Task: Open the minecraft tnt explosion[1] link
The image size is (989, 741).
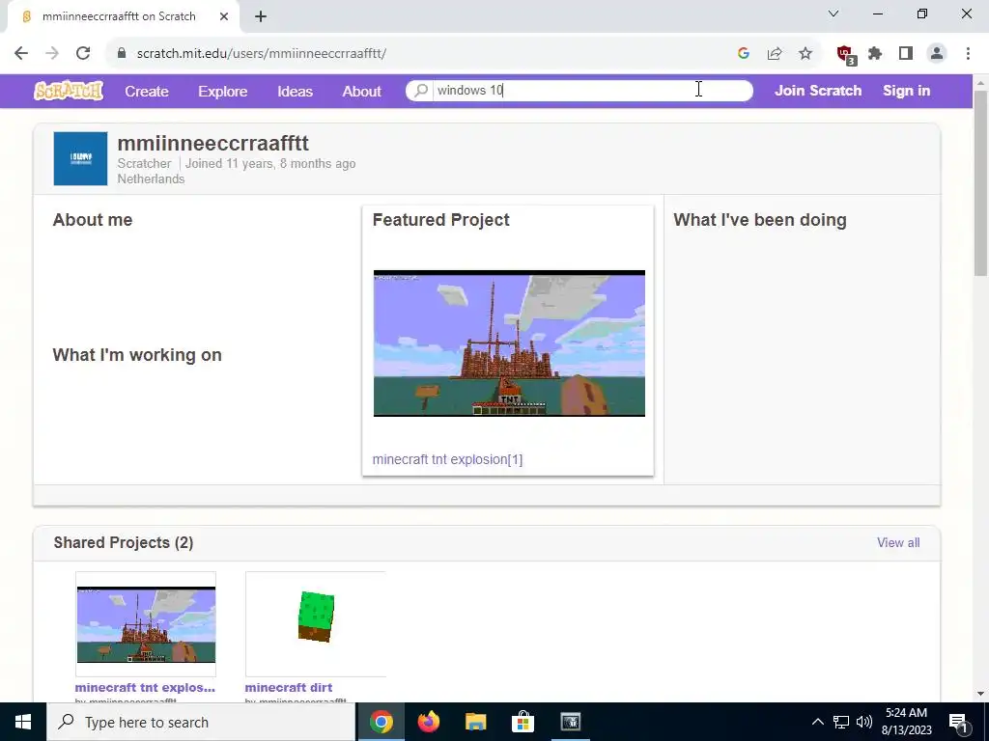Action: pos(447,459)
